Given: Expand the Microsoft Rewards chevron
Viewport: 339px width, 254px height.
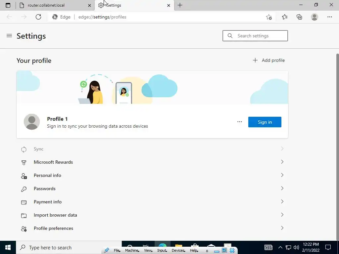Looking at the screenshot, I should click(x=282, y=162).
